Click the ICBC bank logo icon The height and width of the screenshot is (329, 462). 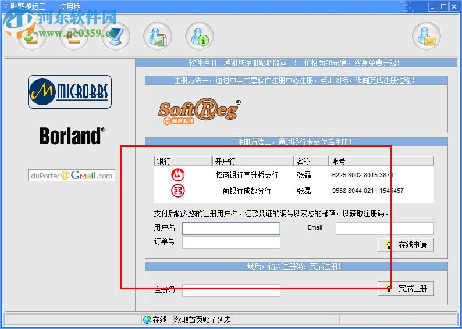coord(178,191)
